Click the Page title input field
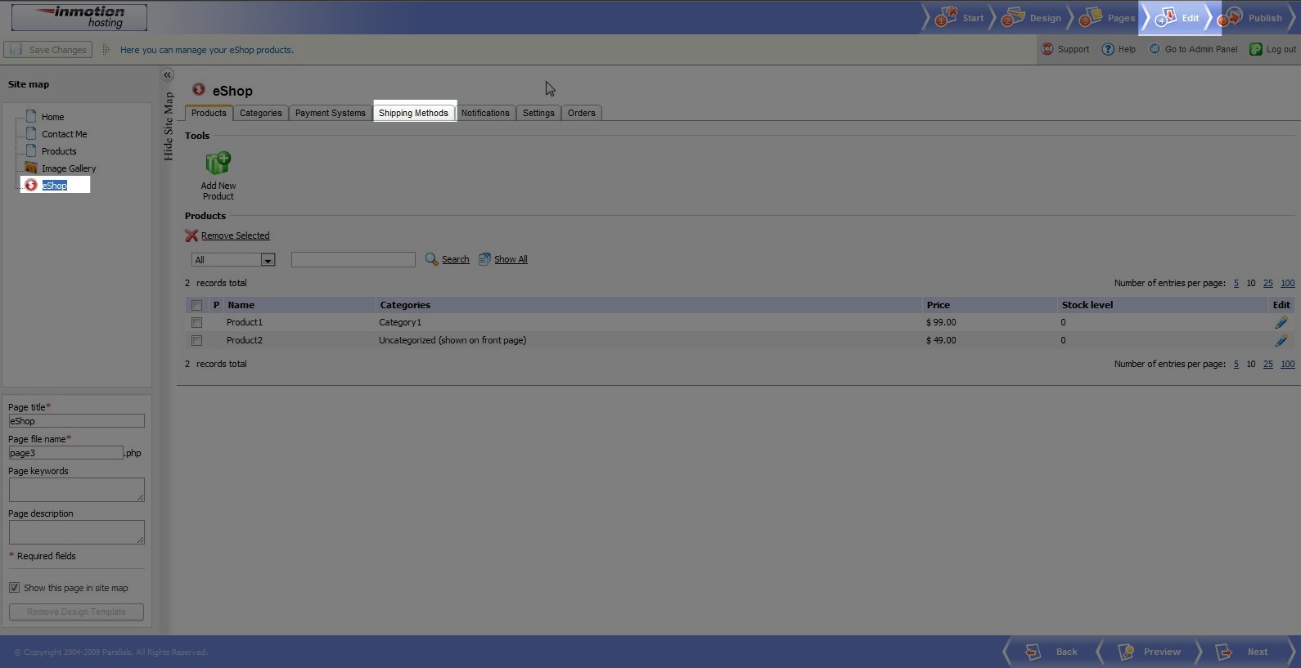This screenshot has width=1301, height=668. pos(76,421)
